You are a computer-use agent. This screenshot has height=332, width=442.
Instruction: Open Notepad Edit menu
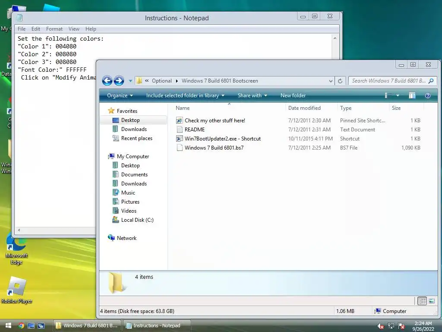point(35,29)
